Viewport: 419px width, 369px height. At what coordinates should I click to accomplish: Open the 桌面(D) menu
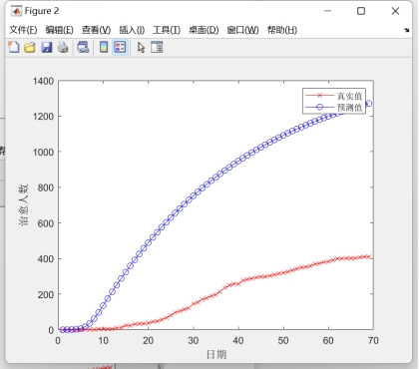(204, 30)
